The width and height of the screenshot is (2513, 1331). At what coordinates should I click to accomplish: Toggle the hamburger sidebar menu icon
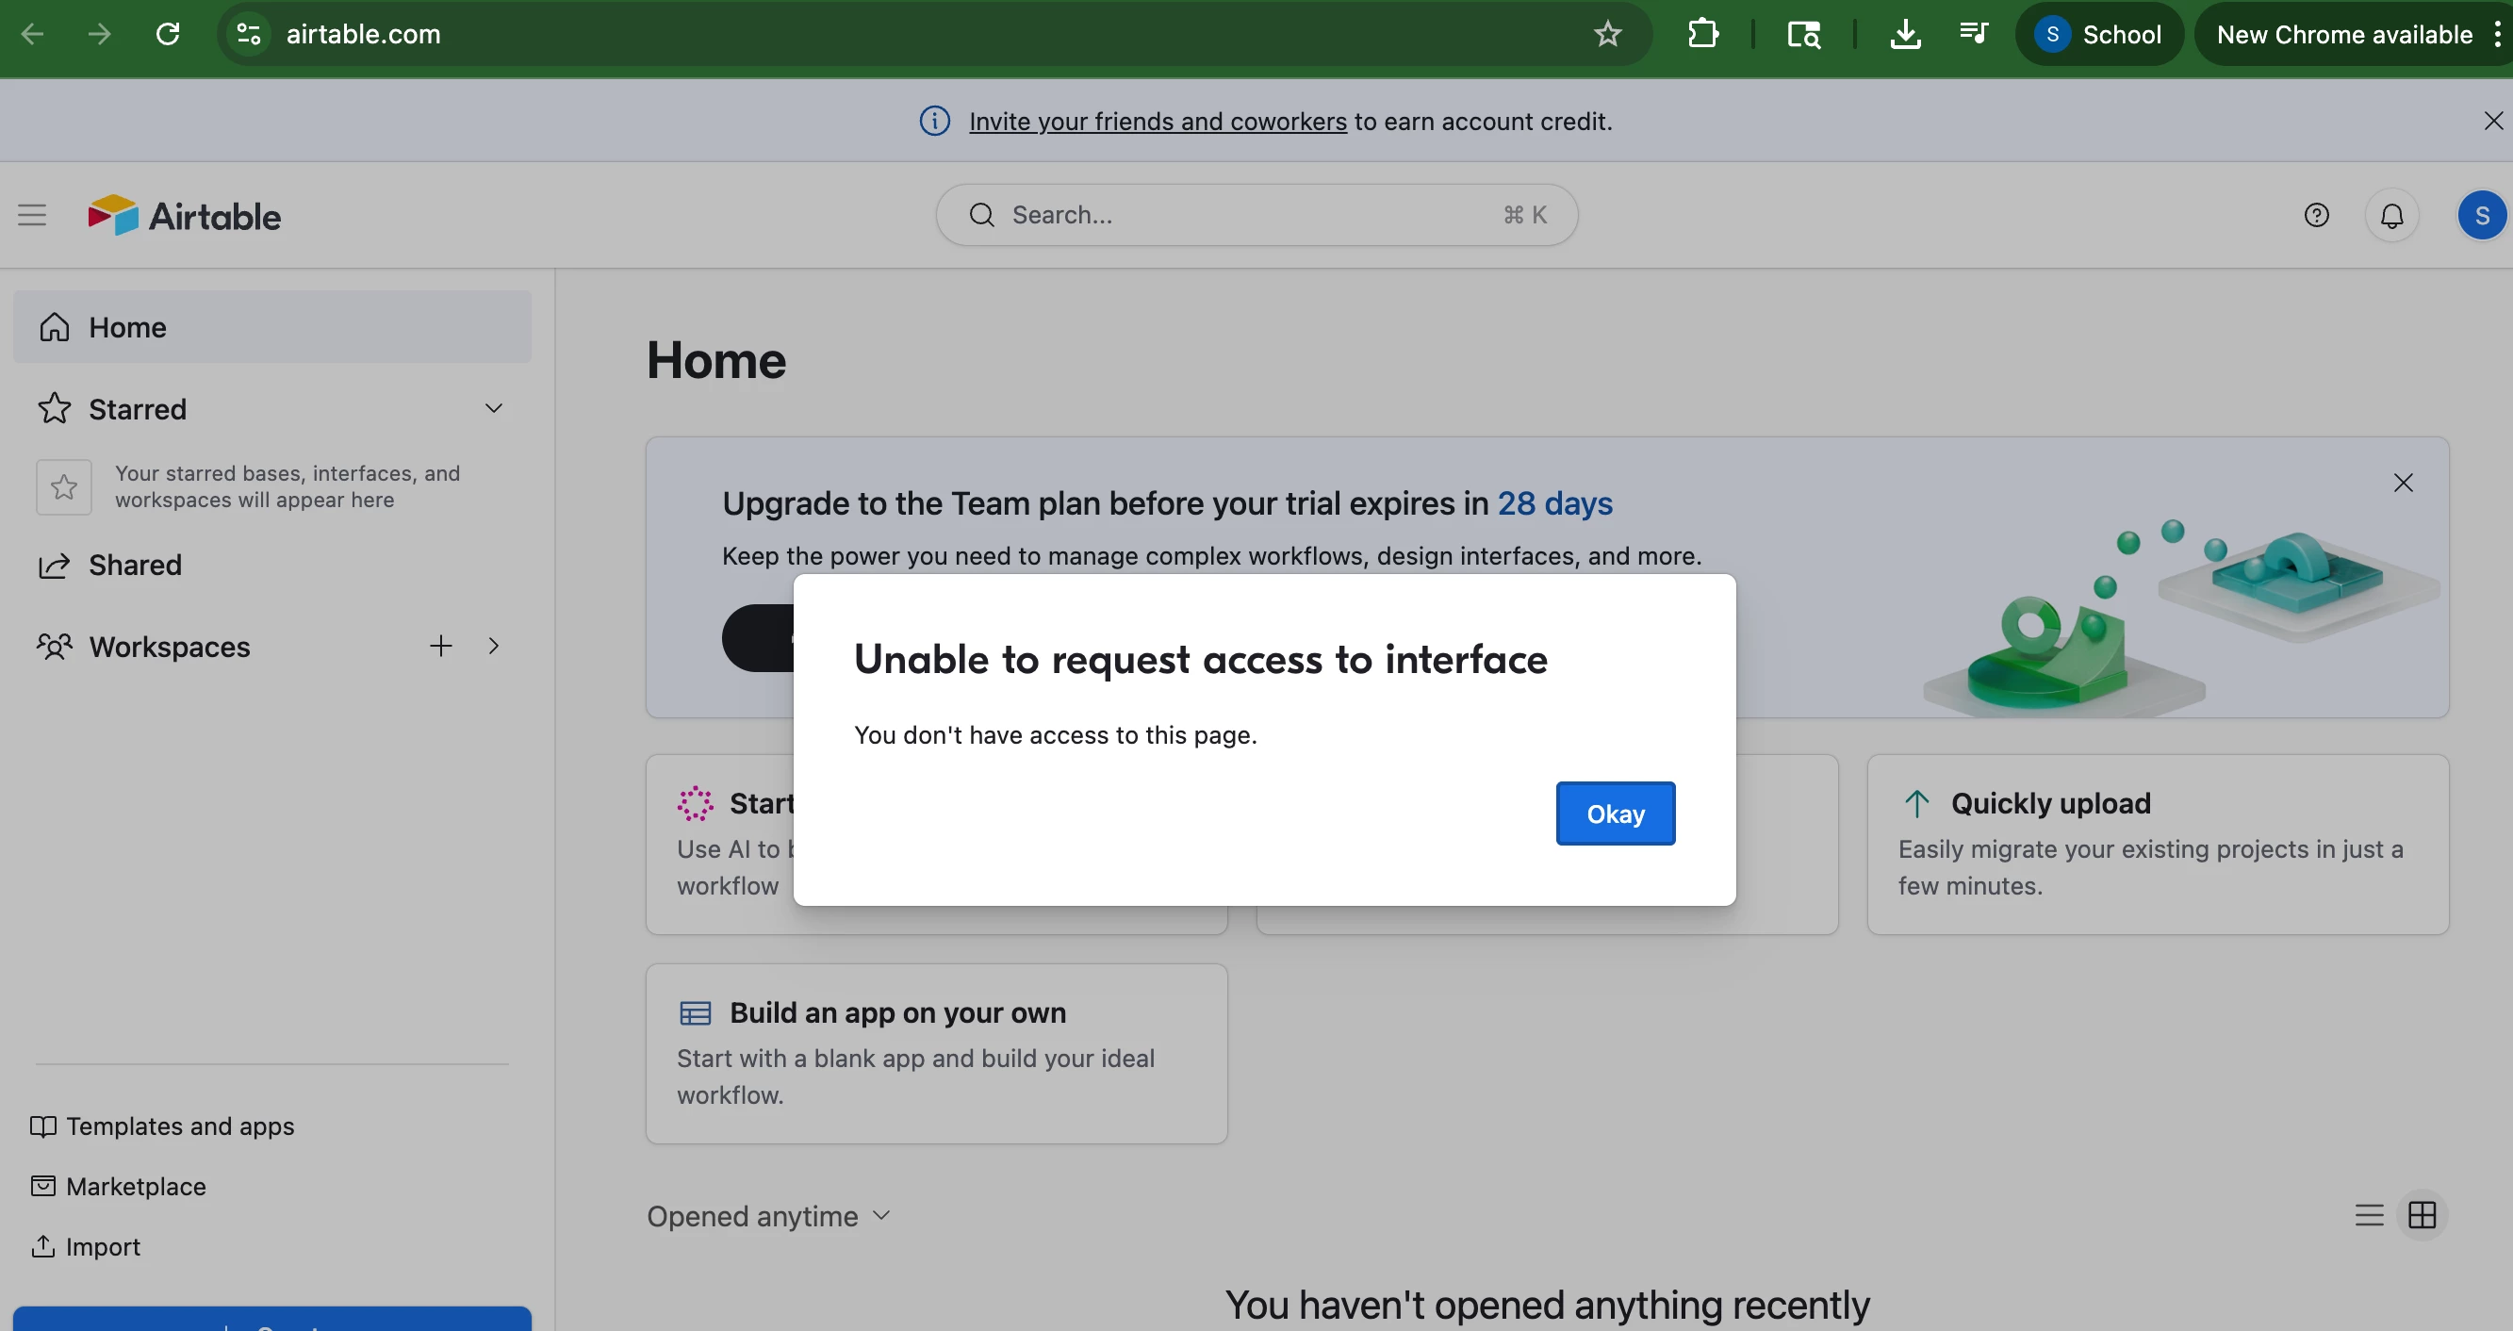pos(32,215)
